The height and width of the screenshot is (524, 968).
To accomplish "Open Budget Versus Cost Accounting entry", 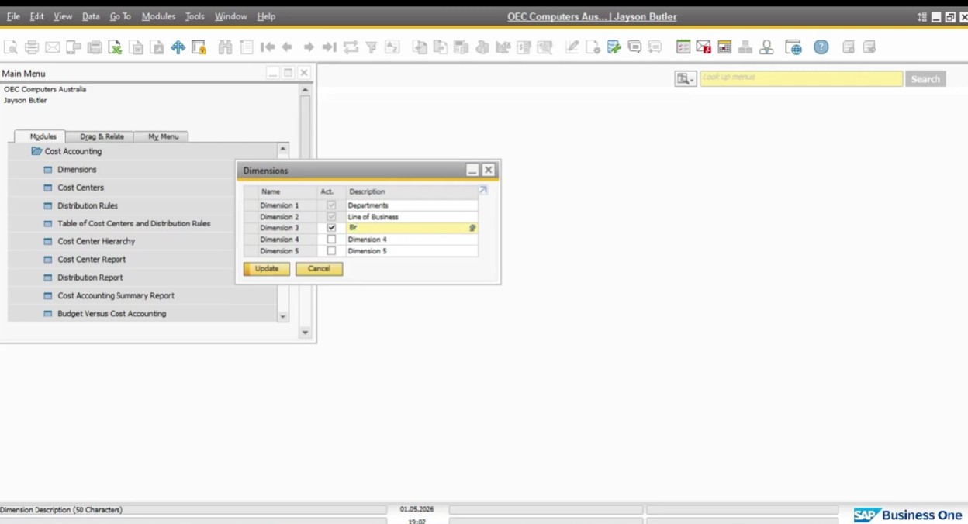I will click(112, 313).
